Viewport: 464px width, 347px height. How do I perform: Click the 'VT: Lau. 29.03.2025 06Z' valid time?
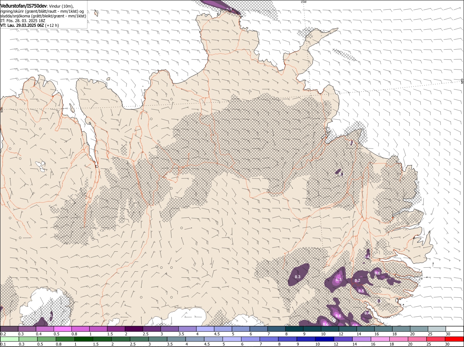pos(22,25)
